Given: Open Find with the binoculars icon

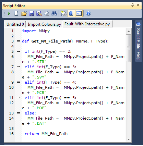Looking at the screenshot, I should pos(54,14).
